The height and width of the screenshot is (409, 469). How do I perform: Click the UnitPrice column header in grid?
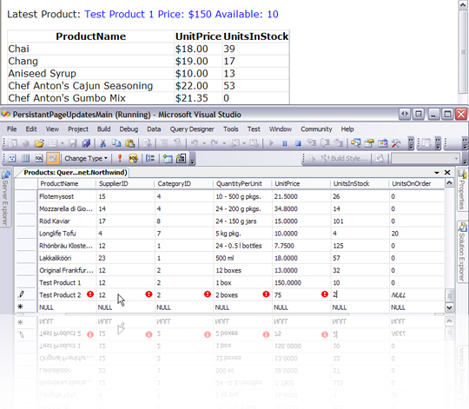pos(301,183)
